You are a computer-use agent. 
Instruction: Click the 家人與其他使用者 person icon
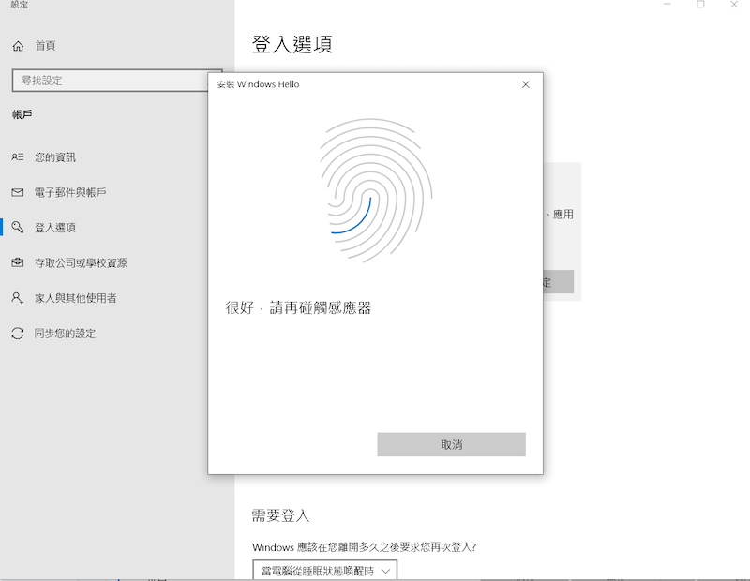(18, 298)
